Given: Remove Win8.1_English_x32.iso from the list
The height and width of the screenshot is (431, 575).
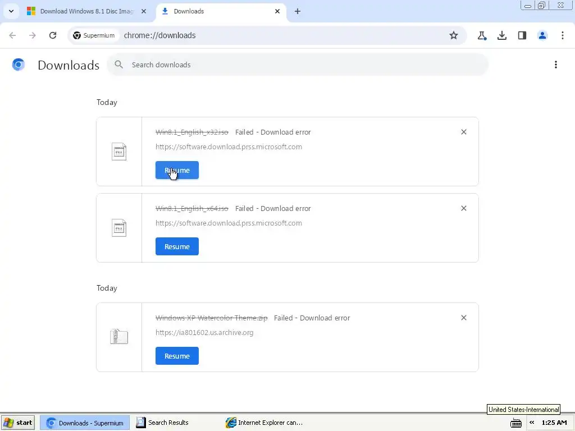Looking at the screenshot, I should [464, 132].
